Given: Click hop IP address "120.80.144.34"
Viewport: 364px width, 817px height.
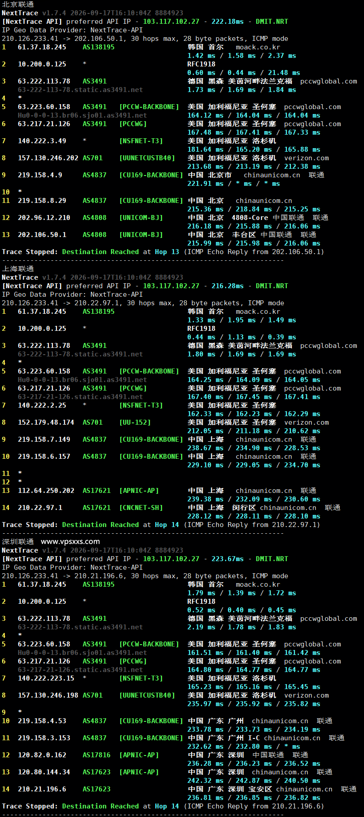Looking at the screenshot, I should (x=44, y=772).
